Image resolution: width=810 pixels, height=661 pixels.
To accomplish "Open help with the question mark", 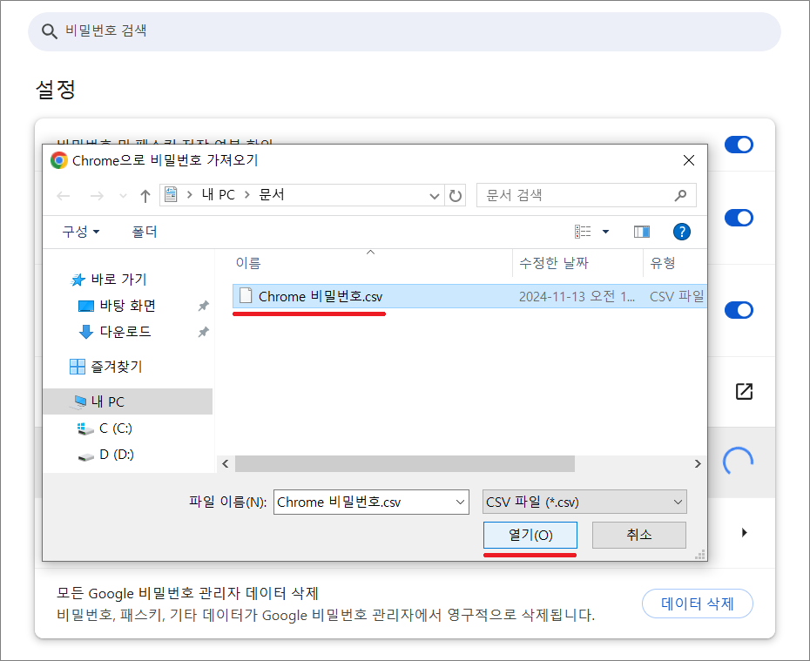I will pyautogui.click(x=681, y=232).
